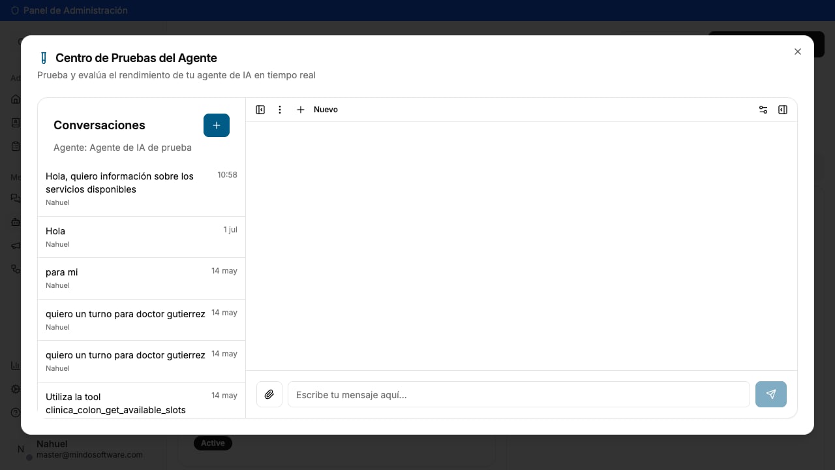This screenshot has height=470, width=835.
Task: Click the Active badge behind the dialog
Action: pos(213,443)
